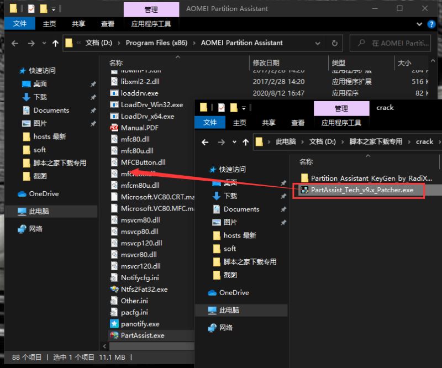Navigate back in the AOMEI window
The width and height of the screenshot is (442, 368).
[x=15, y=43]
